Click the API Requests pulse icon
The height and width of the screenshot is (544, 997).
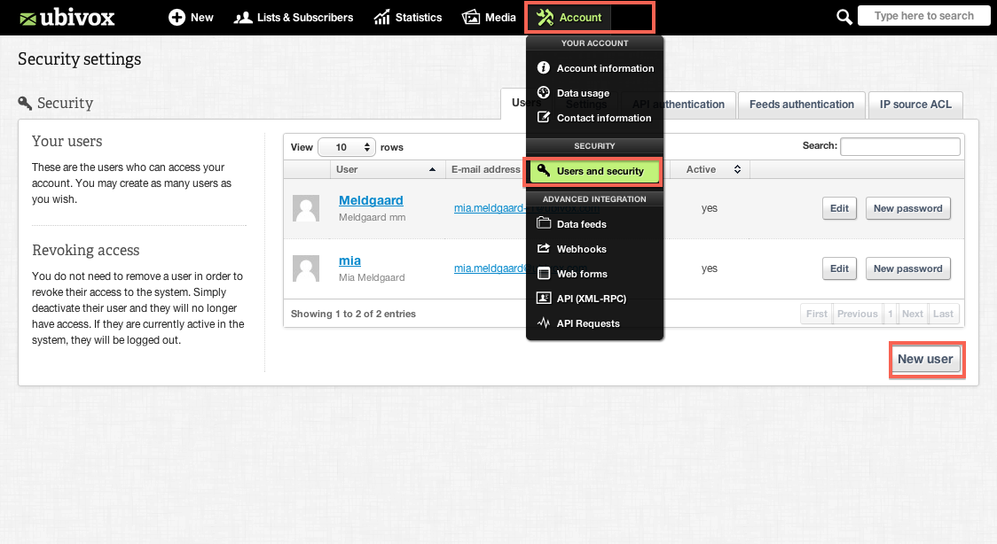coord(543,323)
